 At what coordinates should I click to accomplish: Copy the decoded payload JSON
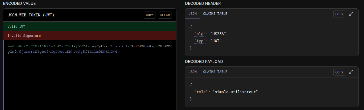tap(339, 72)
